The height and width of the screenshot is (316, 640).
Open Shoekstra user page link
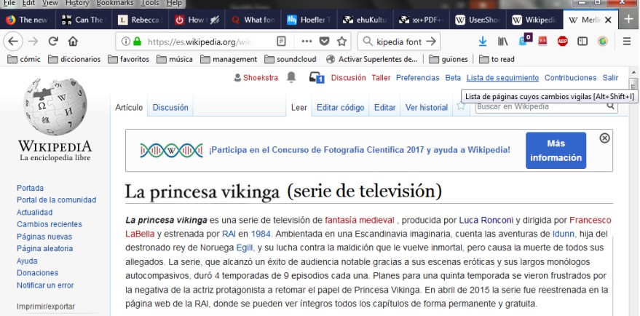[261, 78]
